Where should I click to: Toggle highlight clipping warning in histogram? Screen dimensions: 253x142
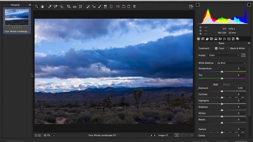click(x=249, y=4)
